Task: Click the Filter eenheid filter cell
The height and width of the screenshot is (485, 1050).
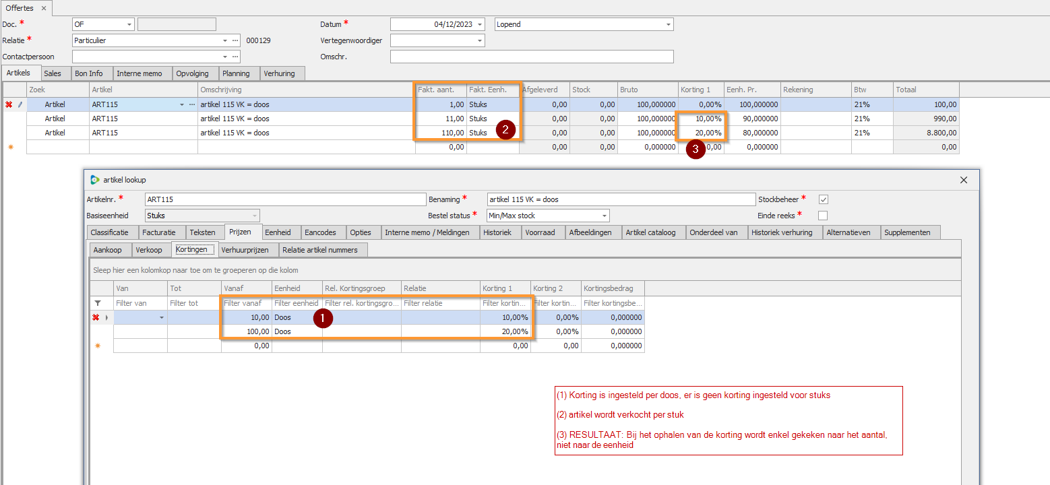Action: pyautogui.click(x=297, y=303)
